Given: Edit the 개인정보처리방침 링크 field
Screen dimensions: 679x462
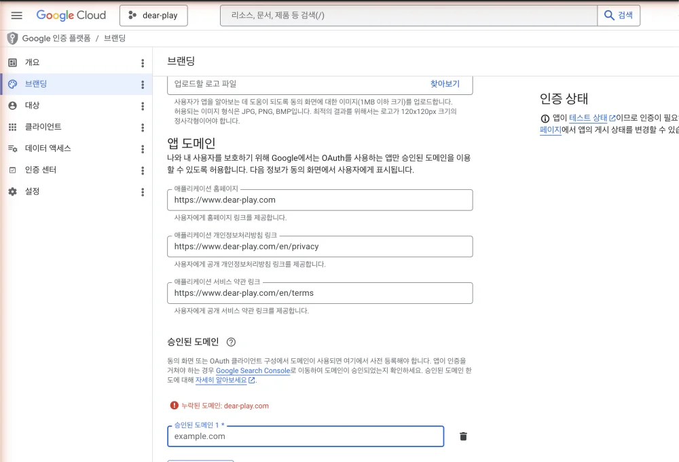Looking at the screenshot, I should [x=320, y=246].
